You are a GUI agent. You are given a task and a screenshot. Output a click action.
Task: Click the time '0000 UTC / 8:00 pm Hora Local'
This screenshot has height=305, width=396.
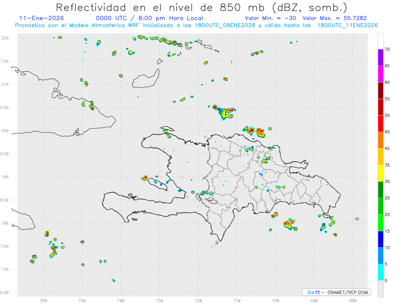(149, 18)
